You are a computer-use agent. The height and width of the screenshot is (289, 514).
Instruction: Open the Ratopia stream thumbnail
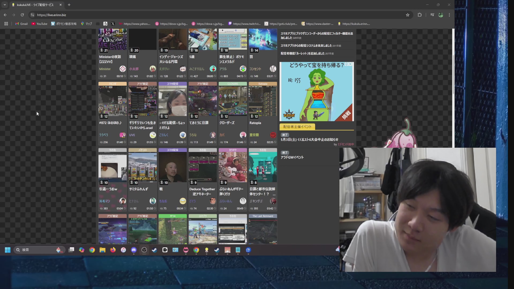point(263,101)
